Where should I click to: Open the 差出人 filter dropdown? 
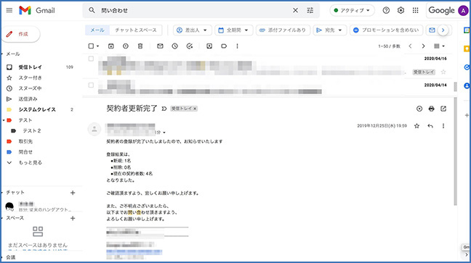[x=192, y=30]
